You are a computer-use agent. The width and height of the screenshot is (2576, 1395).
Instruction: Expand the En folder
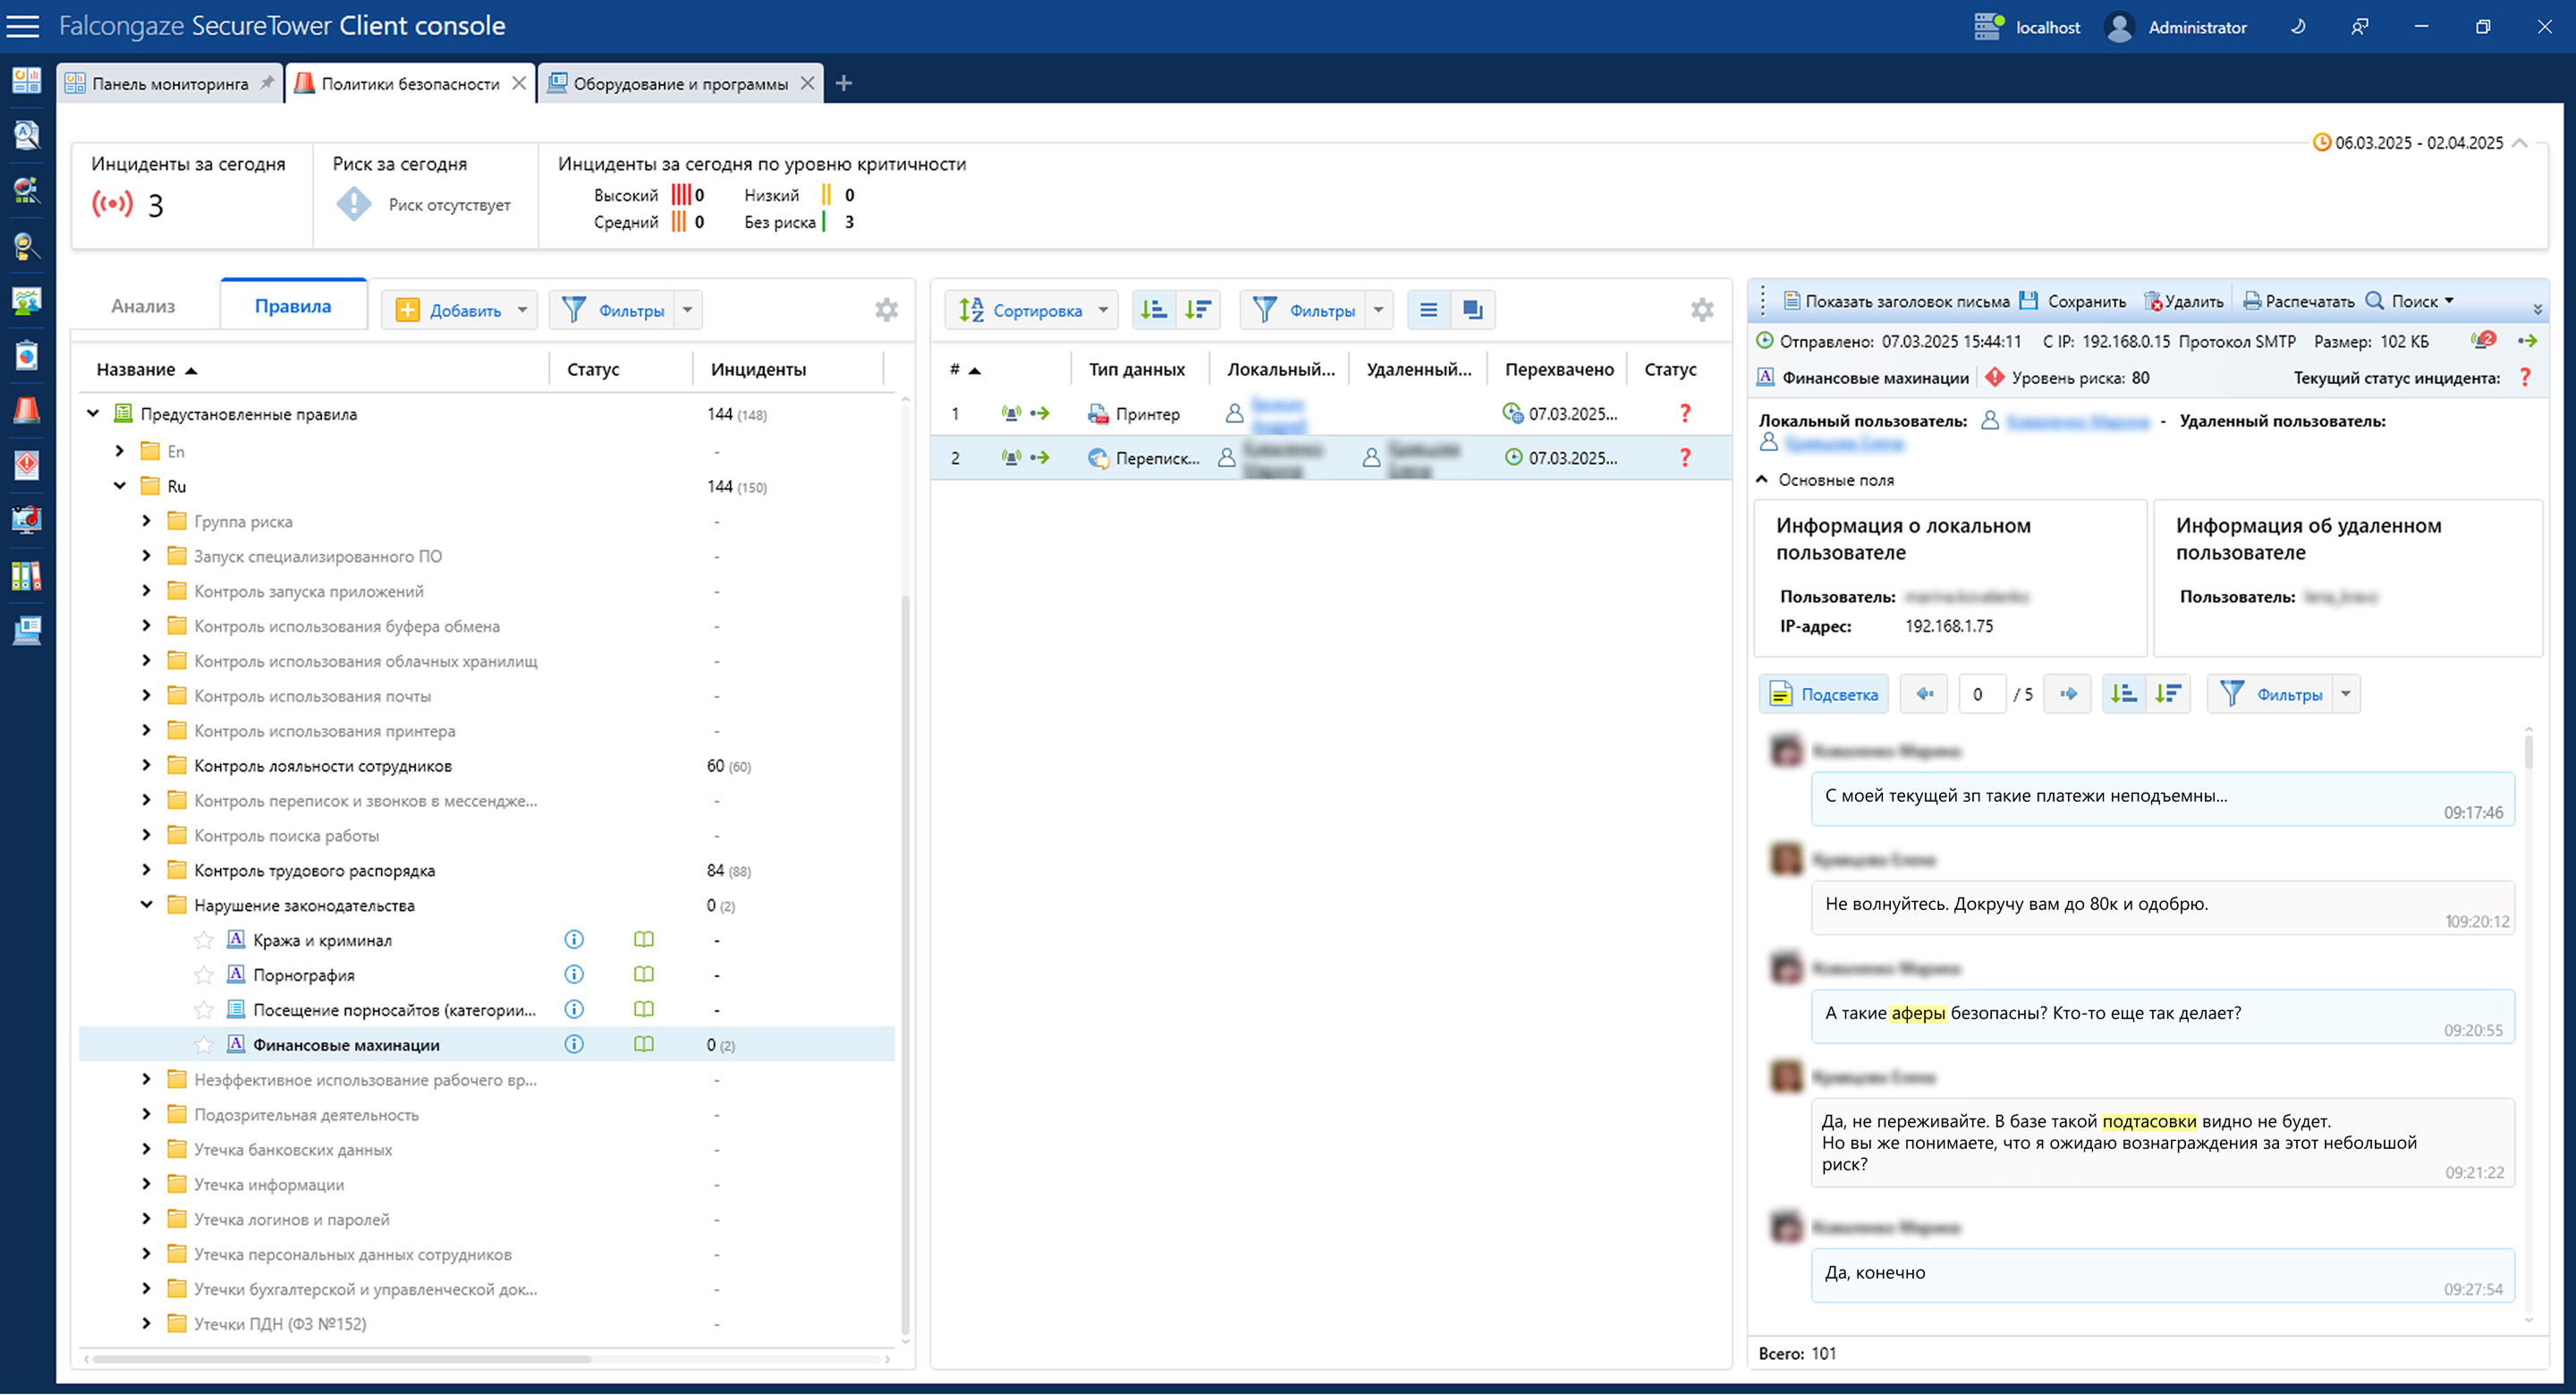[120, 451]
